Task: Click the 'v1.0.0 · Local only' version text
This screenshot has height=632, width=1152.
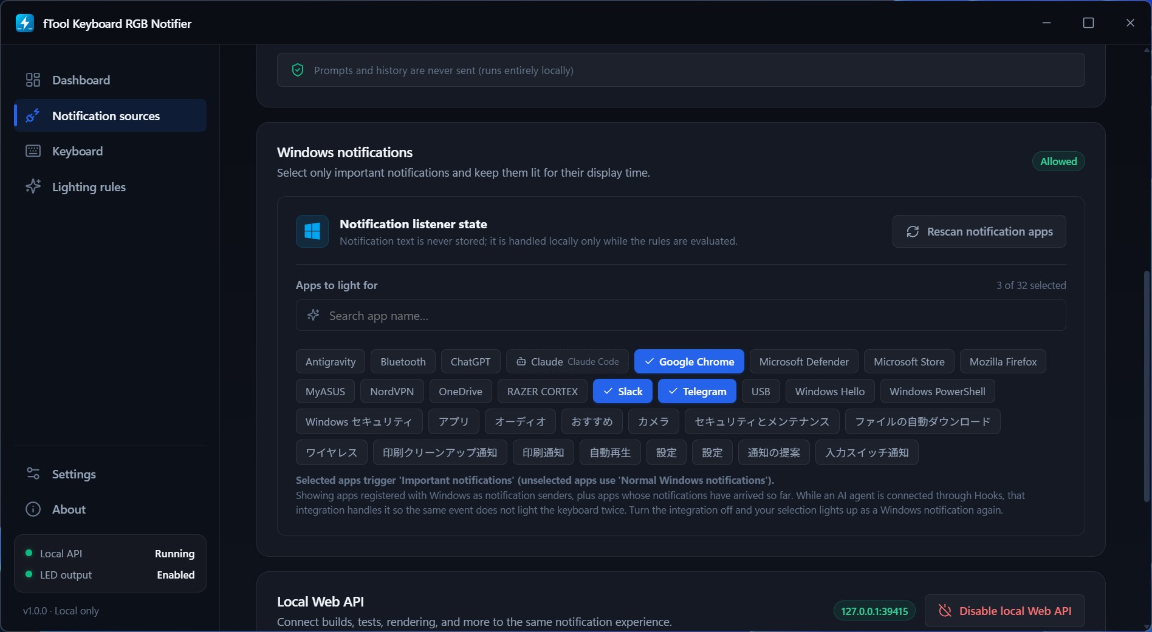Action: point(61,610)
